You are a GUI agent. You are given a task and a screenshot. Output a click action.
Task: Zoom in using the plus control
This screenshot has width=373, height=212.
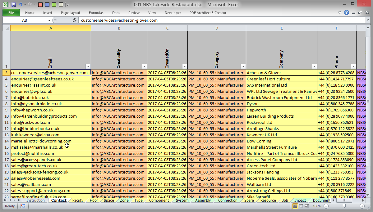[362, 206]
